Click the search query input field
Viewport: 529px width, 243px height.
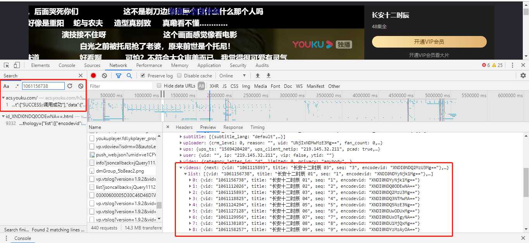43,86
